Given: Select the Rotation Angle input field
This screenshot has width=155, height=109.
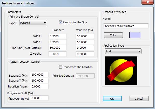Looking at the screenshot, I should 39,86.
